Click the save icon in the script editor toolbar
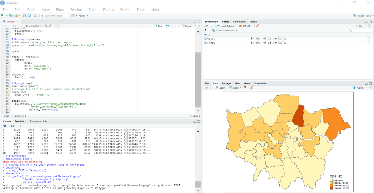Image resolution: width=374 pixels, height=193 pixels. [20, 26]
